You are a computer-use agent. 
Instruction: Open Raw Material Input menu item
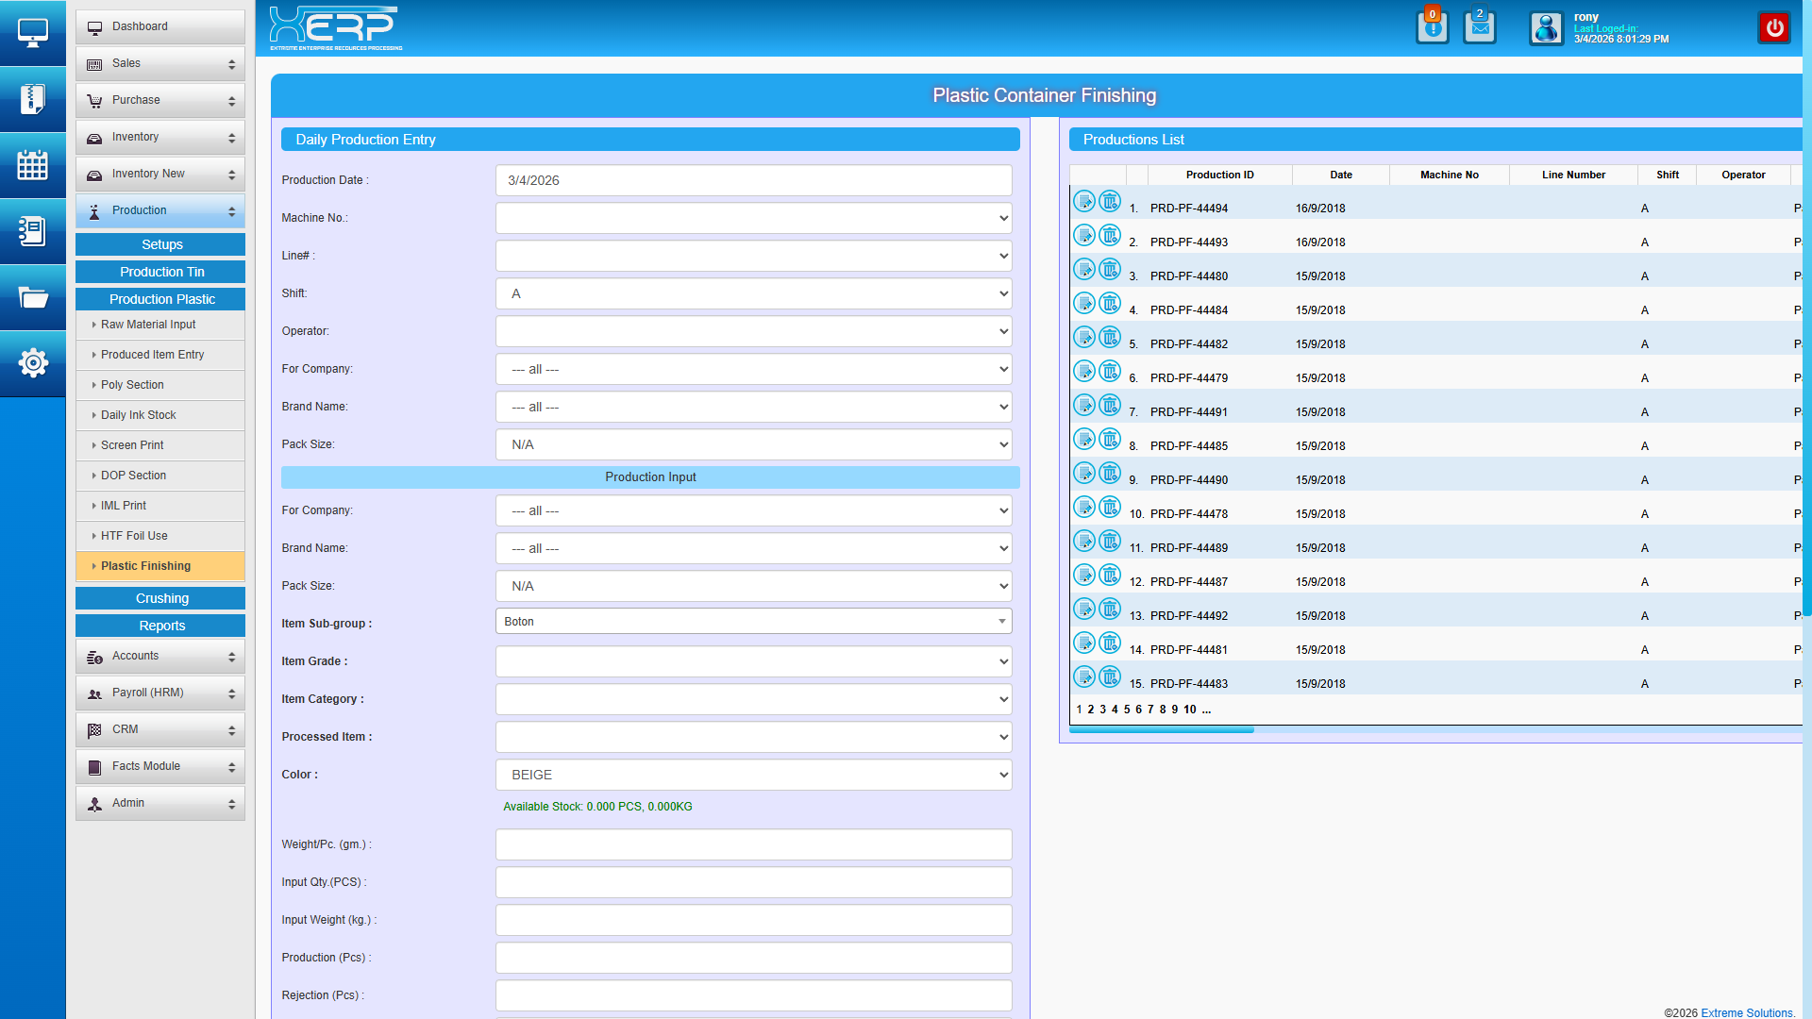(x=148, y=325)
